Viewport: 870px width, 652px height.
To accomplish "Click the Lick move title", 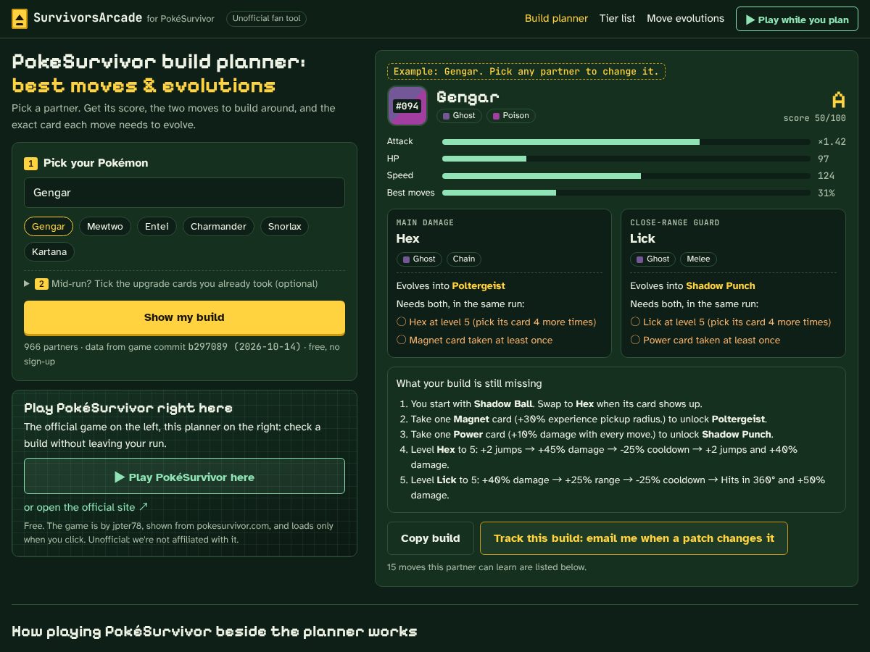I will coord(642,238).
